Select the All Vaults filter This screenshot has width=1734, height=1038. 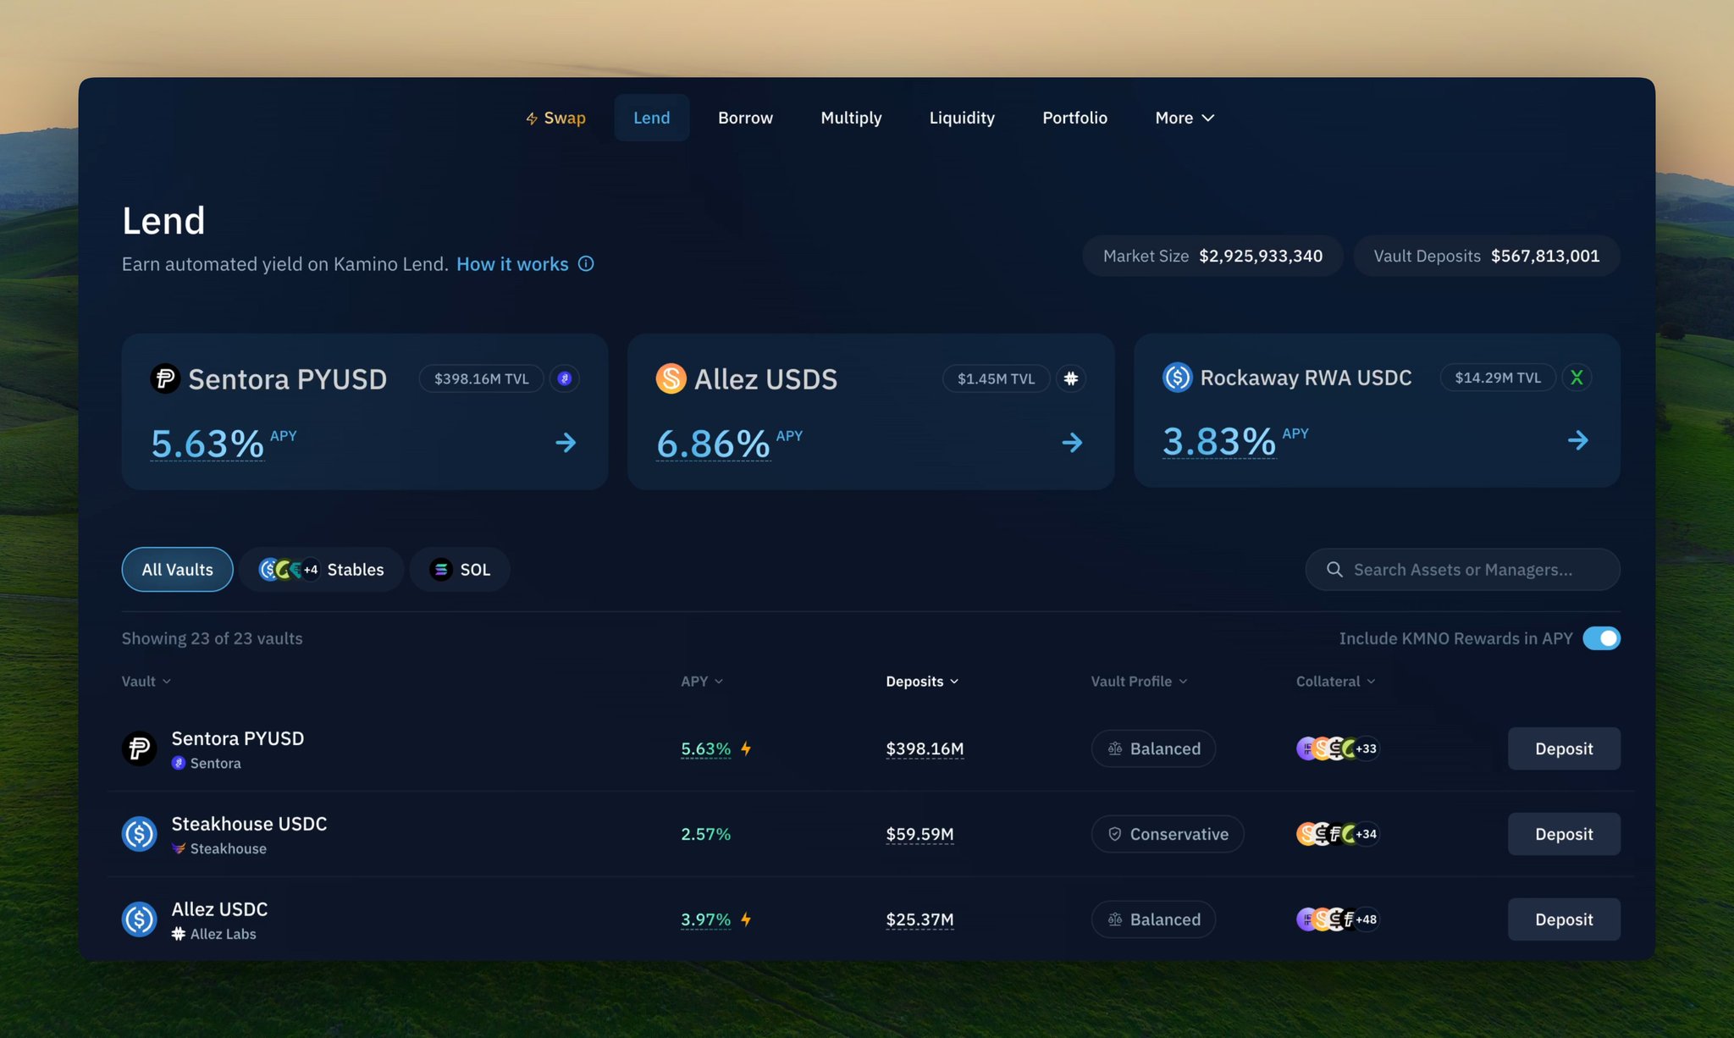[x=177, y=570]
